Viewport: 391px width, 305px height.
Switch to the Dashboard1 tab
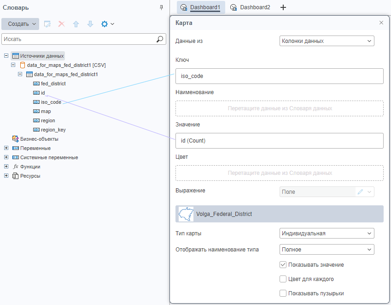(200, 7)
